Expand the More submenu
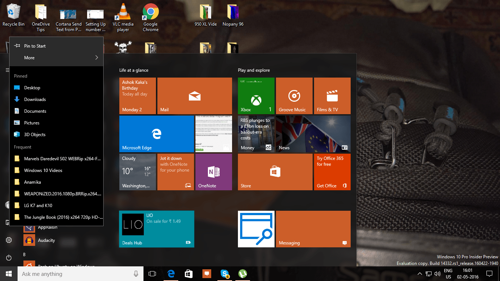Image resolution: width=500 pixels, height=281 pixels. point(56,57)
